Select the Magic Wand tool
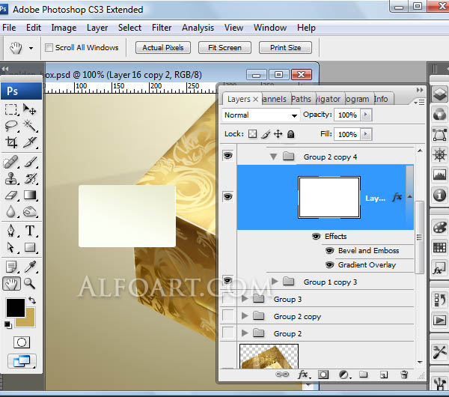The width and height of the screenshot is (449, 397). point(29,126)
